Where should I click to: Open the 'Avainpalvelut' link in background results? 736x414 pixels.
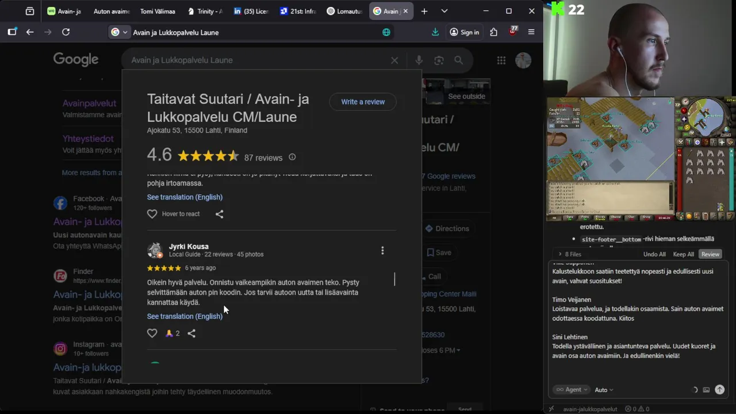click(89, 103)
